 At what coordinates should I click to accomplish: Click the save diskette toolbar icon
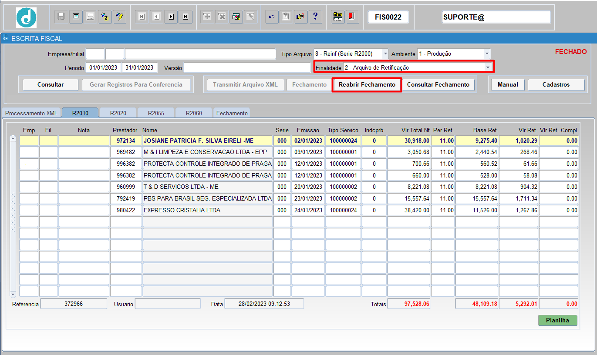pos(61,17)
